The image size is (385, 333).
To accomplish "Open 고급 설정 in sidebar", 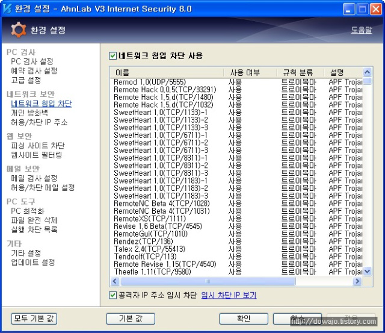I will pyautogui.click(x=26, y=80).
